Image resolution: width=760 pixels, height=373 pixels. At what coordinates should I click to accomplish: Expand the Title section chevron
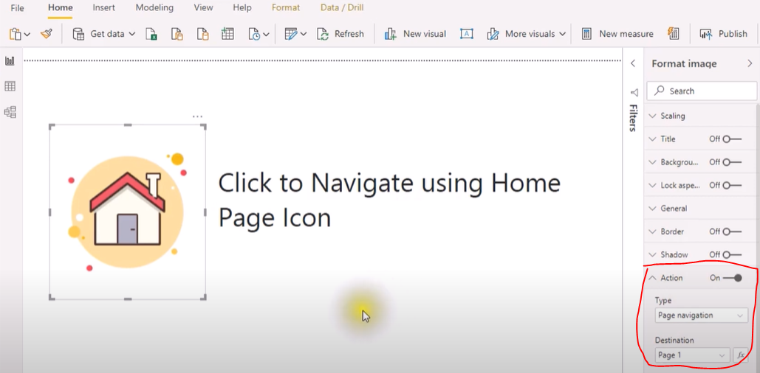pos(652,139)
